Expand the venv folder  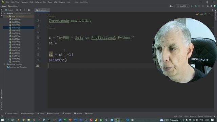click(x=7, y=16)
